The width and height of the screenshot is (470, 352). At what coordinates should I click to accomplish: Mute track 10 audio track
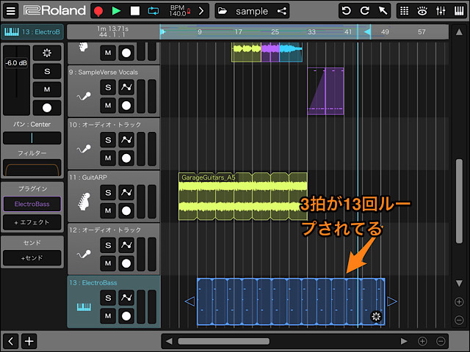108,158
